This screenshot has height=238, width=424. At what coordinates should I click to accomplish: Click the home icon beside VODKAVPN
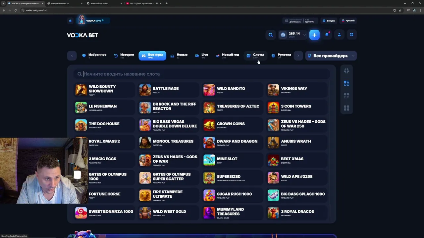(x=70, y=20)
